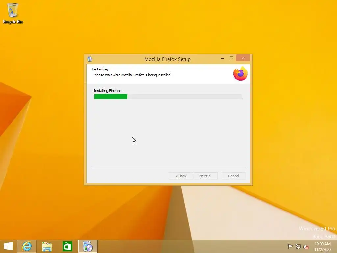The image size is (337, 253).
Task: Click the 'Installing Firefox...' status text
Action: [x=109, y=91]
